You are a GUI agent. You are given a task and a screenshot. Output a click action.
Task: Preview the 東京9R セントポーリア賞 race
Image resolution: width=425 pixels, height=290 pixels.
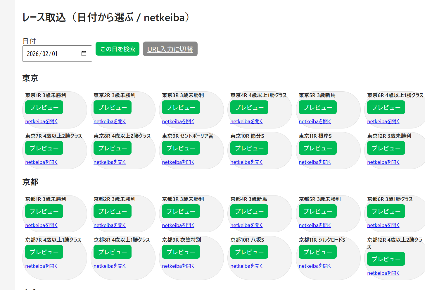click(181, 148)
